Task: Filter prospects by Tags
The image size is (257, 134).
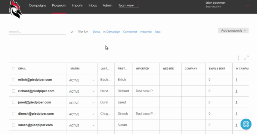Action: coord(158,32)
